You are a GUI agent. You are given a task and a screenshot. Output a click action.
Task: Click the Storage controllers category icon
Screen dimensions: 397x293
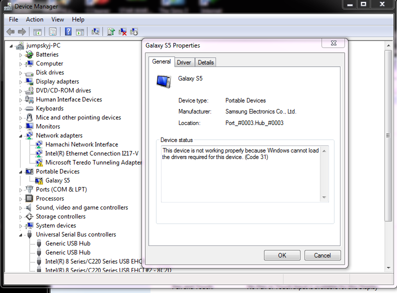tap(29, 216)
